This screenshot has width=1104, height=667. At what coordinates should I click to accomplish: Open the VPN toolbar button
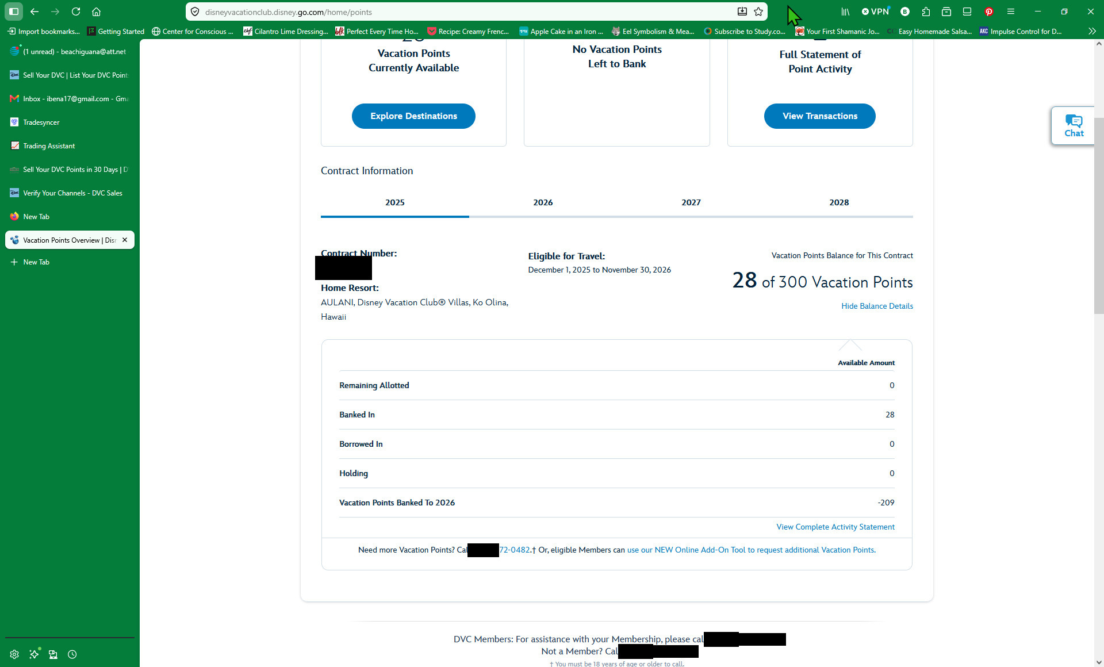click(x=875, y=11)
